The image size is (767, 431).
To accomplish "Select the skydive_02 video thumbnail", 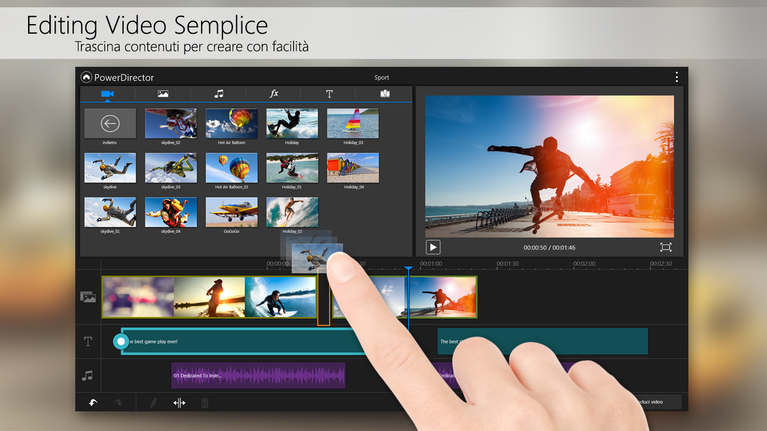I will [171, 123].
